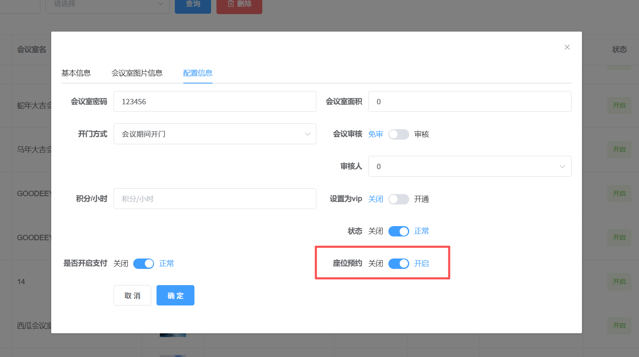Open the 会议室图片信息 tab

pos(137,73)
